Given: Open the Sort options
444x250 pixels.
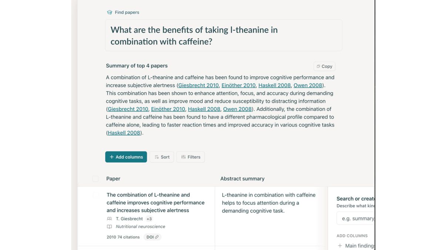Looking at the screenshot, I should coord(162,157).
